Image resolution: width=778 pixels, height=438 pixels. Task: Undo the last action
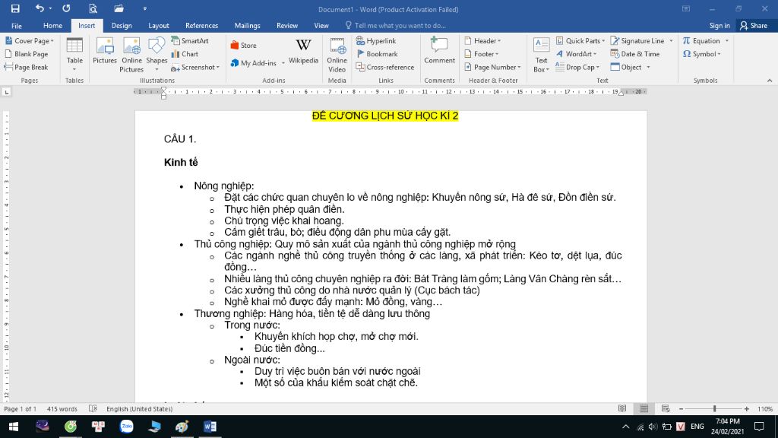(40, 8)
